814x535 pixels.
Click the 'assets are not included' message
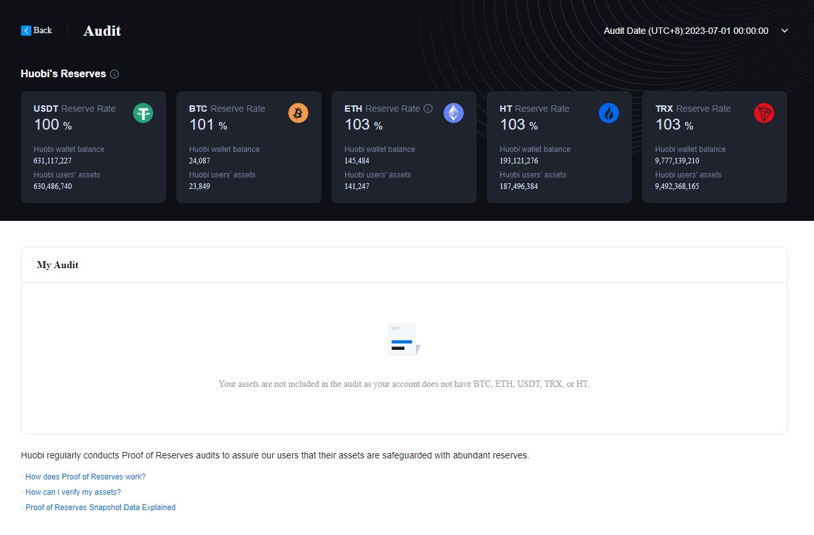point(404,384)
